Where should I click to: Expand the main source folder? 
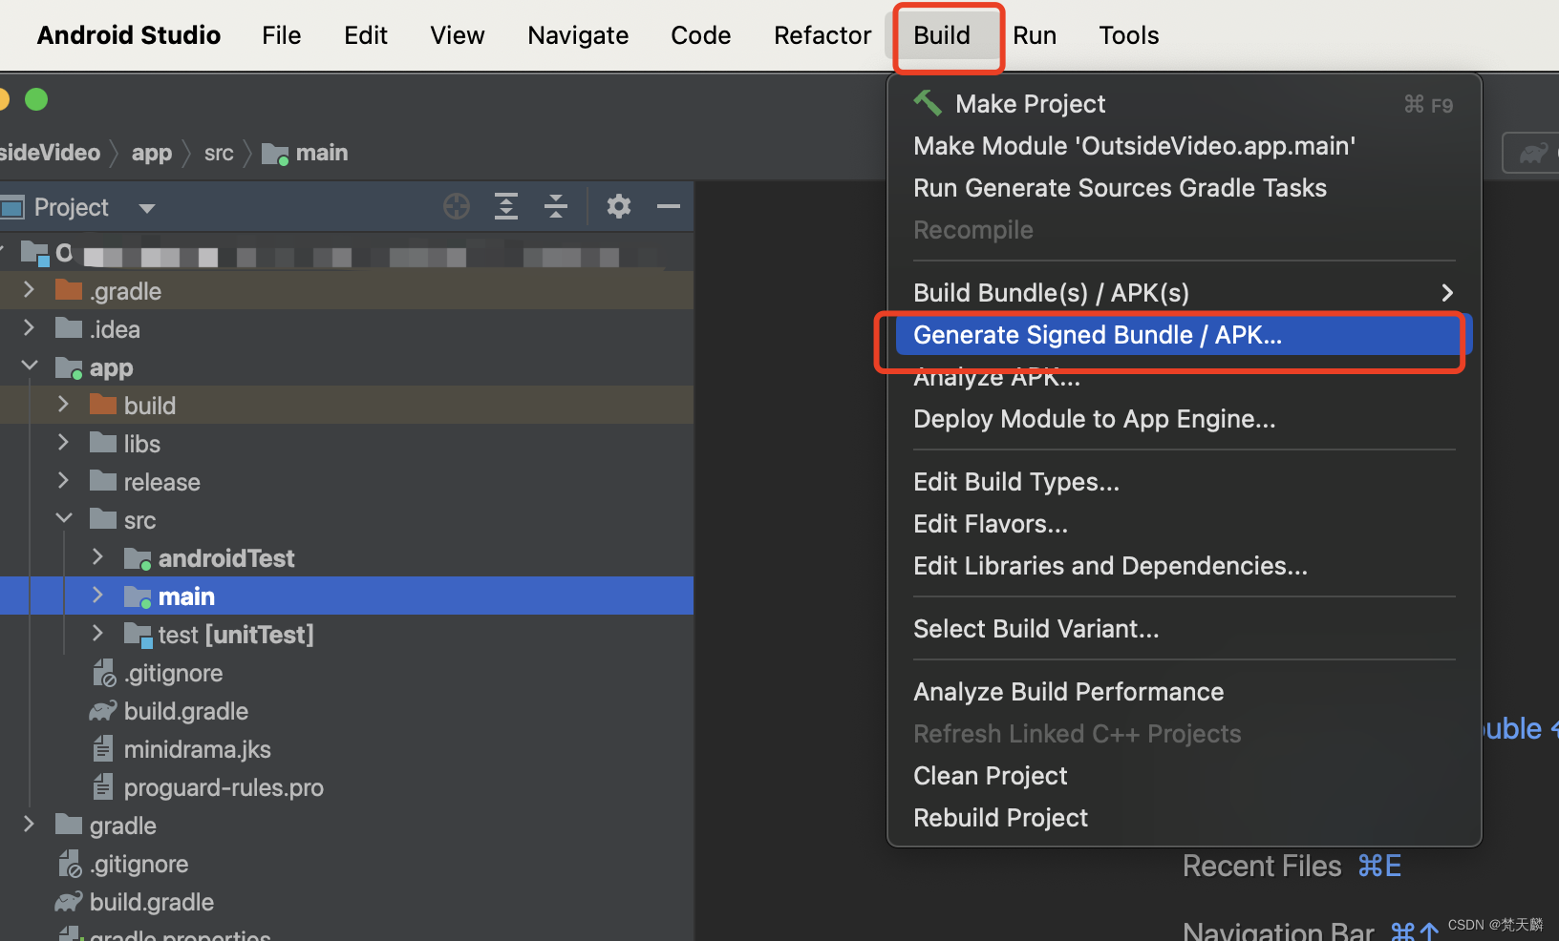97,595
